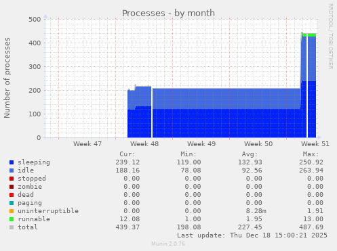Click the green runnable band at week 51
337x251 pixels.
[312, 35]
